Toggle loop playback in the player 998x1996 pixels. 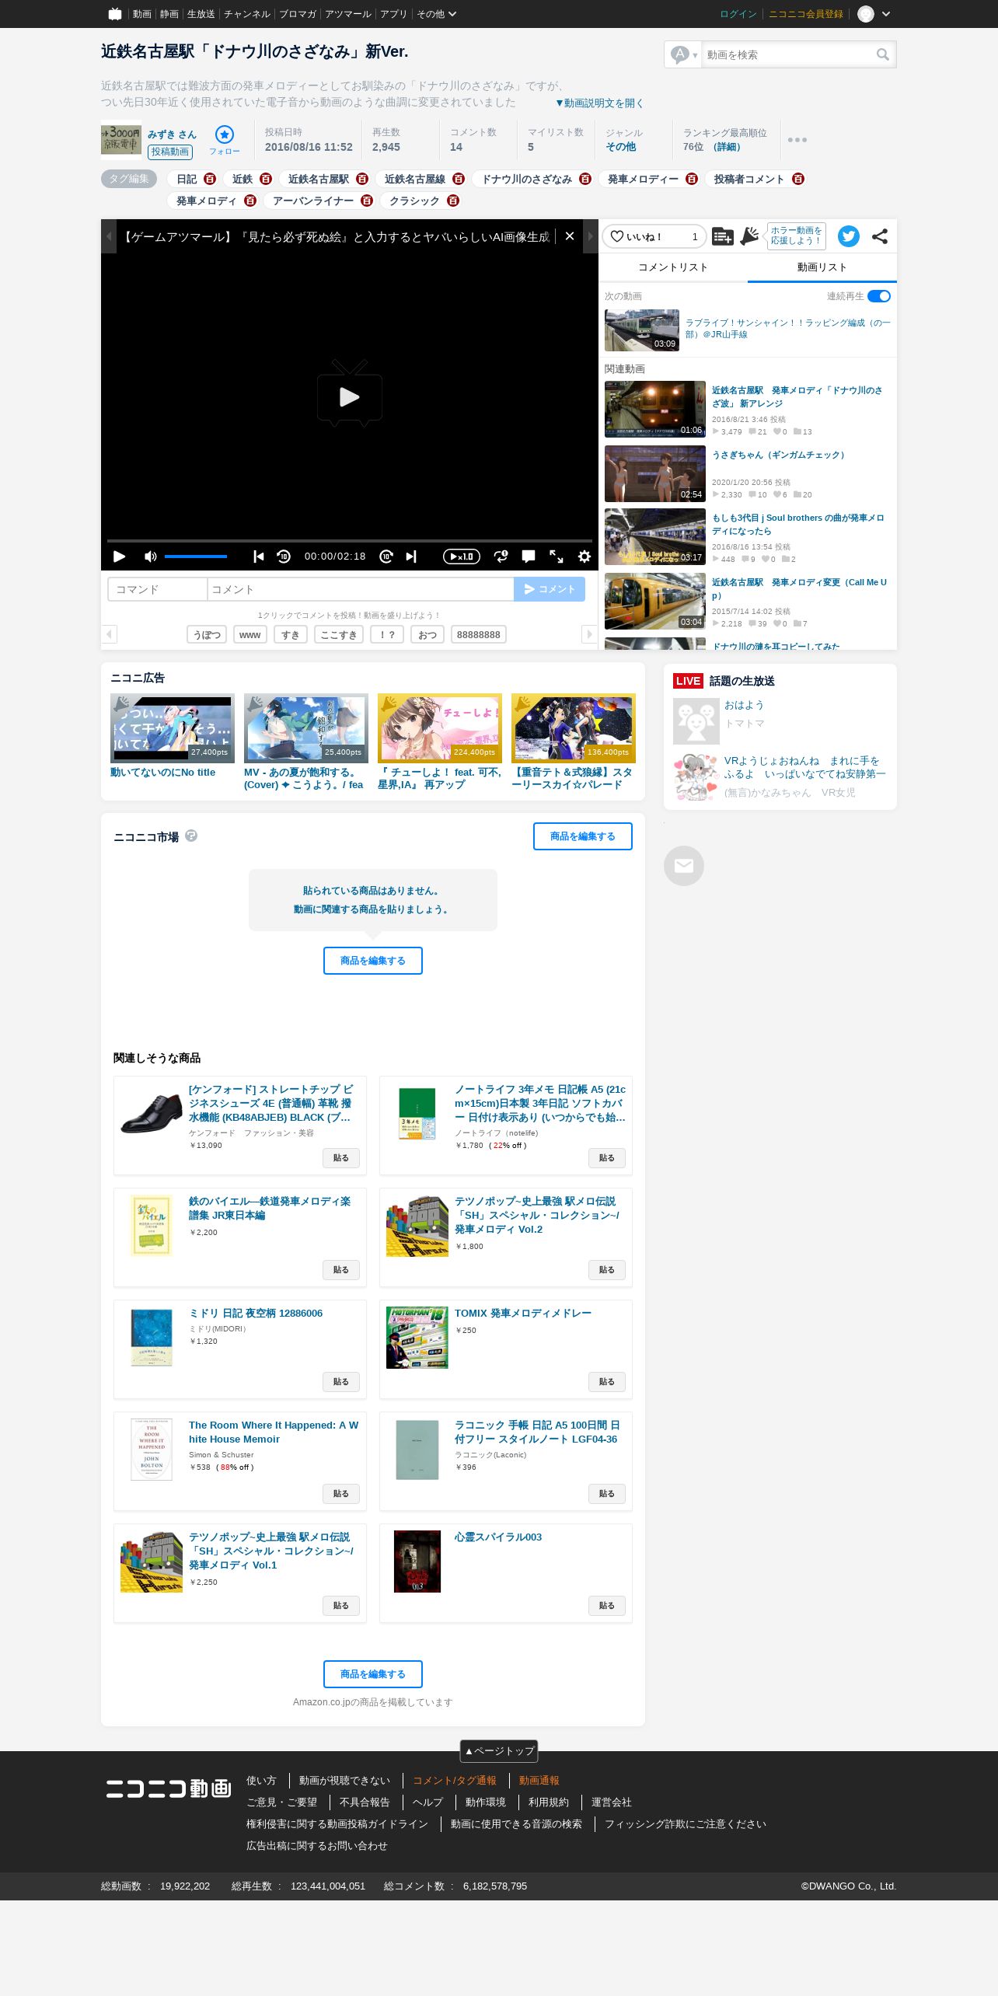pos(501,557)
